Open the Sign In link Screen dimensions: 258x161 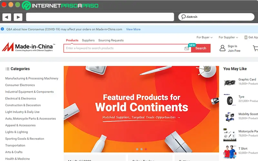[x=232, y=46]
